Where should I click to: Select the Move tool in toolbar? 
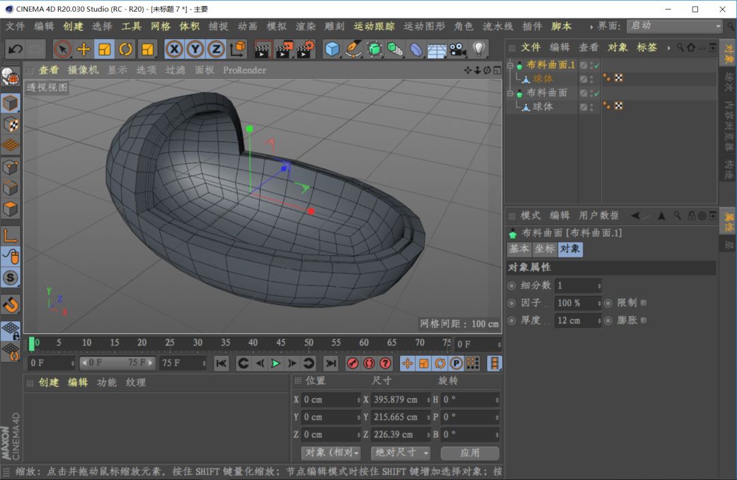[83, 49]
